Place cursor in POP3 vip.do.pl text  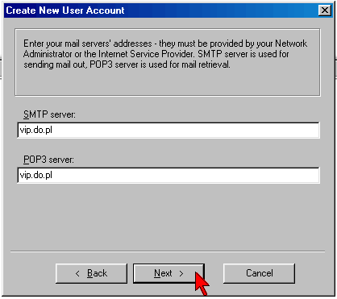click(35, 176)
